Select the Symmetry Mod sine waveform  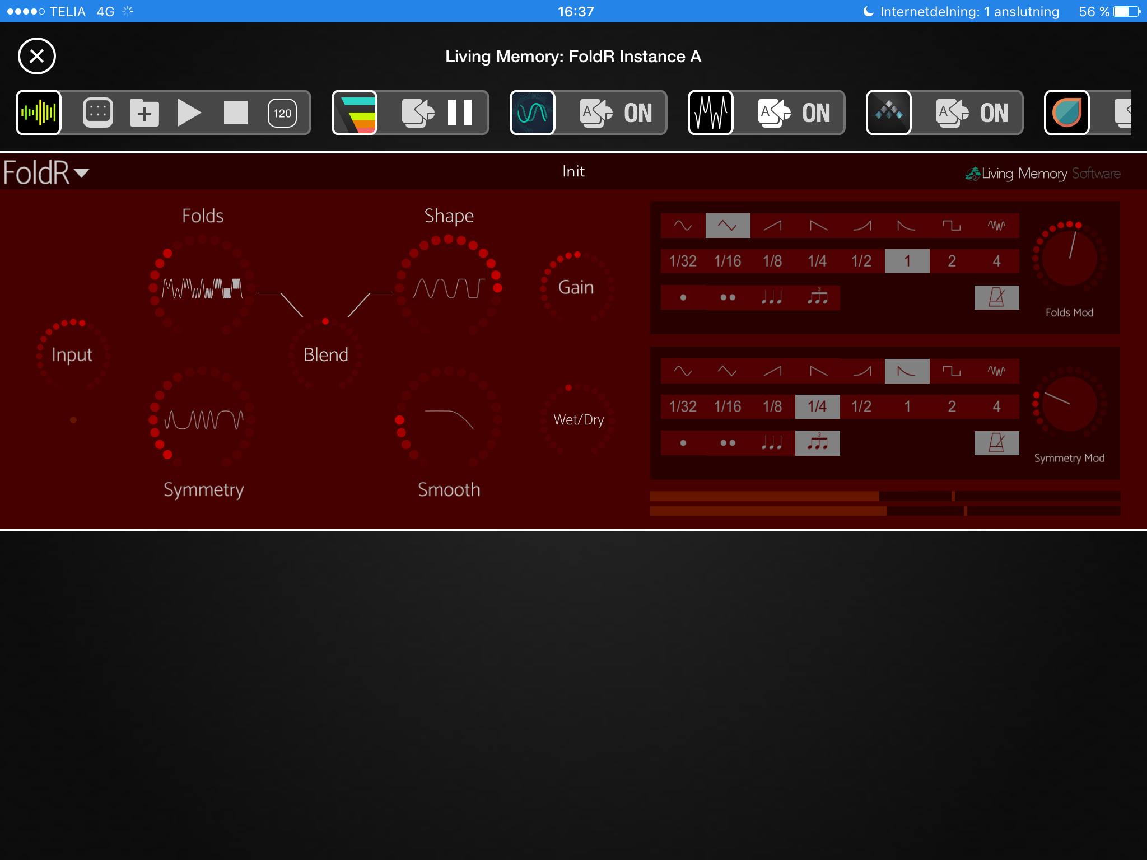pyautogui.click(x=683, y=371)
